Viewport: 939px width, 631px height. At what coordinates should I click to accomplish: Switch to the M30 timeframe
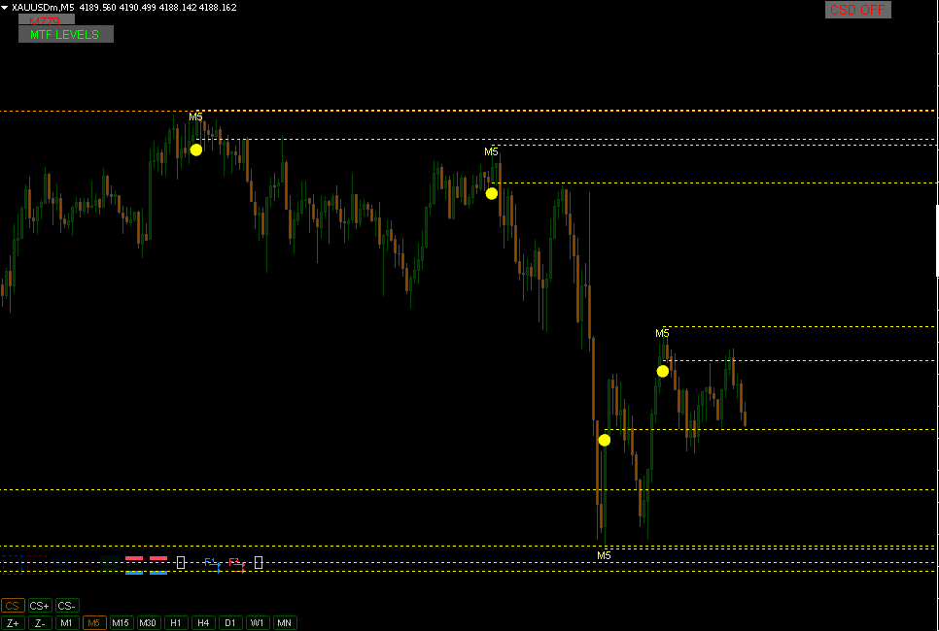tap(148, 623)
